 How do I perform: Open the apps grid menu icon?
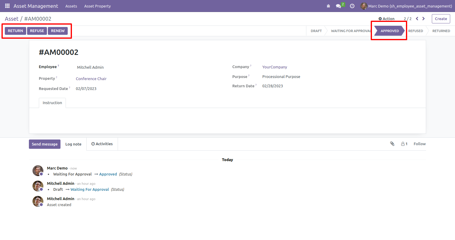[x=7, y=6]
